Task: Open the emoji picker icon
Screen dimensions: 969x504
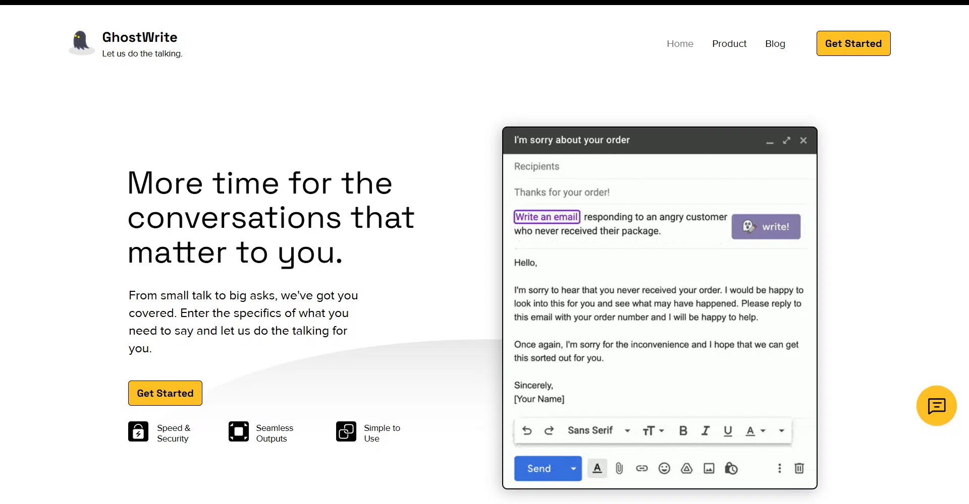Action: pyautogui.click(x=664, y=469)
